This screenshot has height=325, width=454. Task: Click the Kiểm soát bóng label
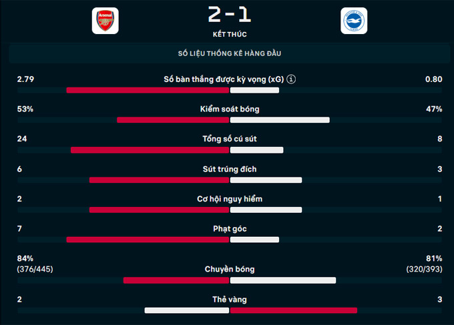pos(230,109)
